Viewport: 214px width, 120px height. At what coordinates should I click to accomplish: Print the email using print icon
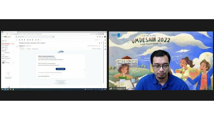[99, 43]
